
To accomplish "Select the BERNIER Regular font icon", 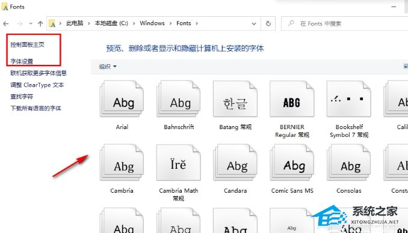I will click(292, 98).
